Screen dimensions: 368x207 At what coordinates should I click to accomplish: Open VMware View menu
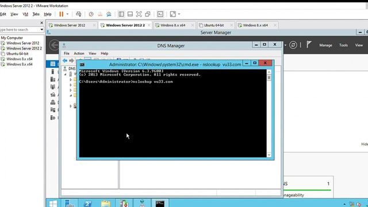pyautogui.click(x=14, y=14)
